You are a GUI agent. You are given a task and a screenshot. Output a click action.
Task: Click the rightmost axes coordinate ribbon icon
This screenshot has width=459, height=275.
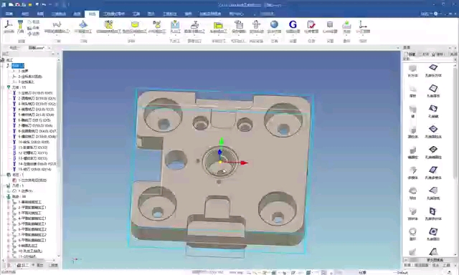tap(363, 24)
